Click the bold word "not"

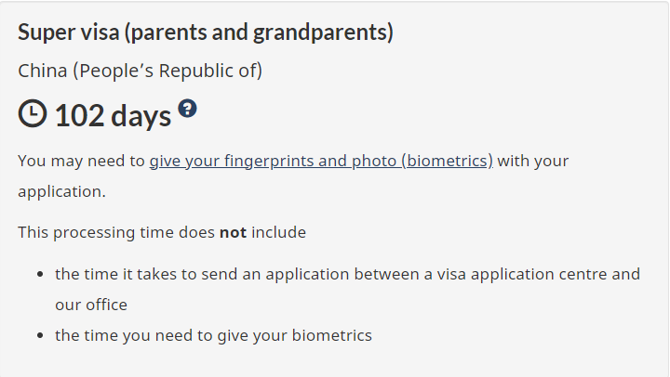point(233,232)
